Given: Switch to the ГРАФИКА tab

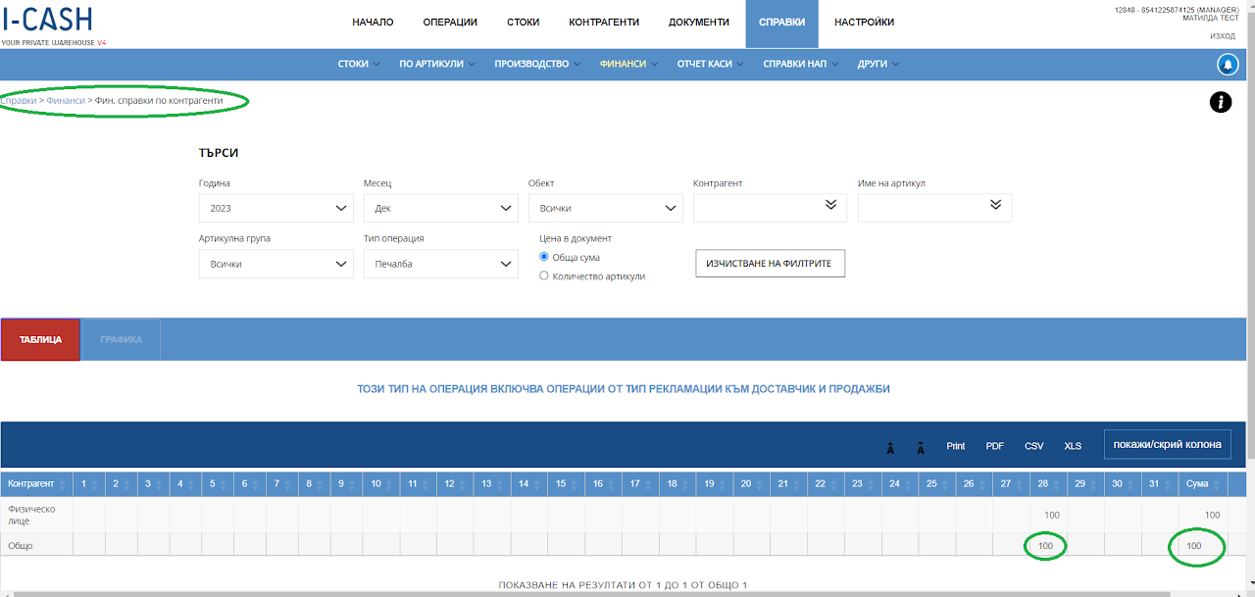Looking at the screenshot, I should click(x=121, y=340).
